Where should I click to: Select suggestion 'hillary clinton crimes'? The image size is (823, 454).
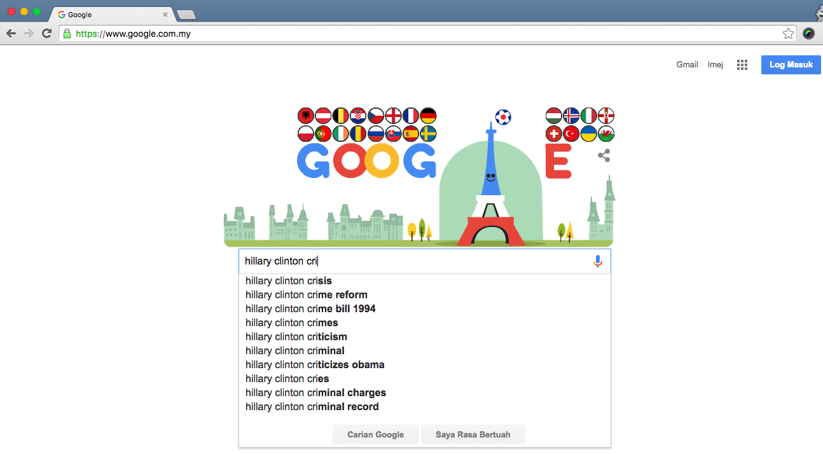tap(425, 323)
